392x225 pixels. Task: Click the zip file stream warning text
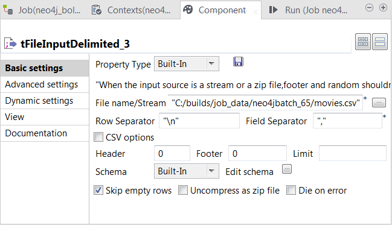tap(243, 85)
